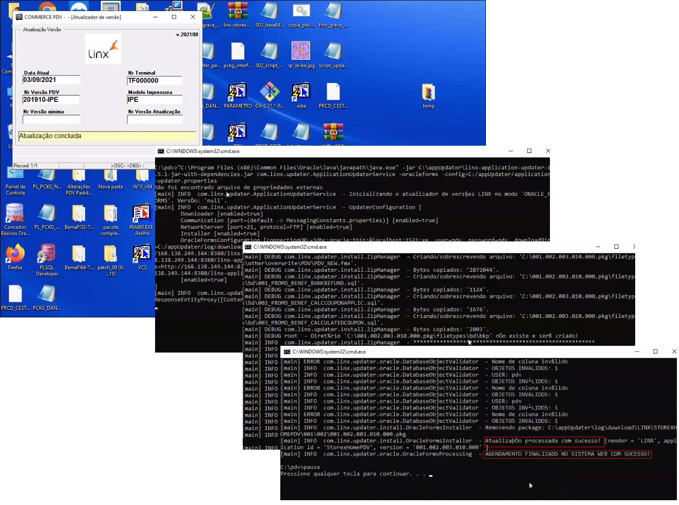Open the temp folder on the desktop
This screenshot has height=505, width=679.
click(429, 95)
